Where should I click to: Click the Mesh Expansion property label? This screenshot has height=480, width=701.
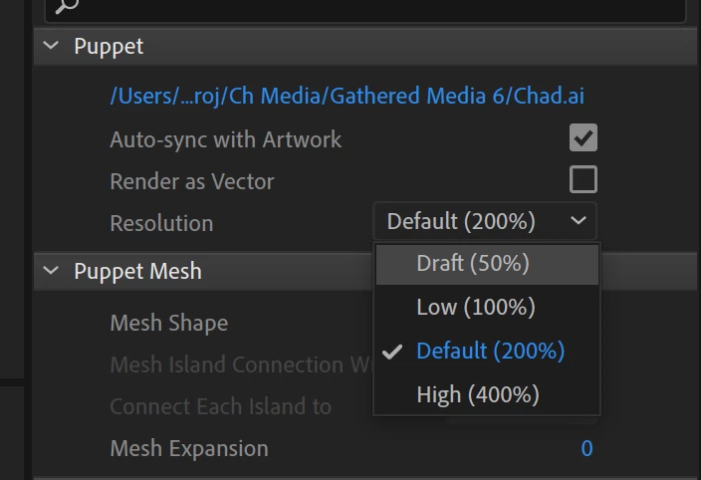(189, 449)
